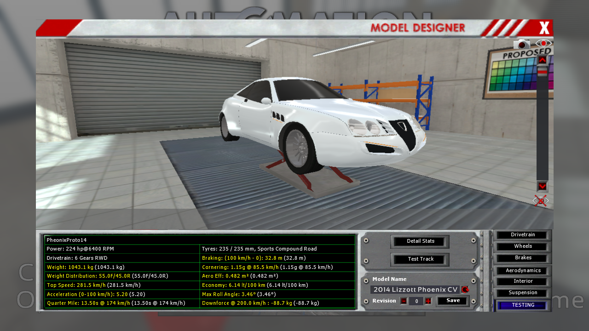Select the highlighted TESTING tab

tap(523, 305)
